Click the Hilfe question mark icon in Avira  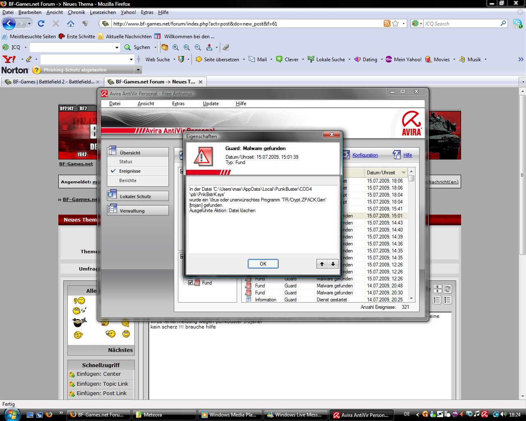[397, 155]
